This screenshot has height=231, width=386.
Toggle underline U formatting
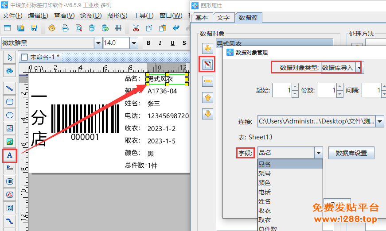tap(172, 43)
